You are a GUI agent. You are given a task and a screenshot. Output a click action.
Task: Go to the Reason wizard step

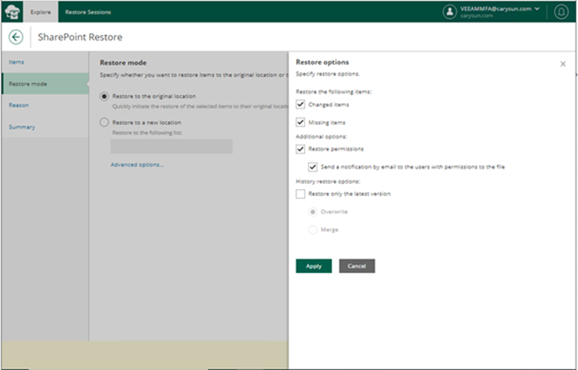[x=45, y=105]
